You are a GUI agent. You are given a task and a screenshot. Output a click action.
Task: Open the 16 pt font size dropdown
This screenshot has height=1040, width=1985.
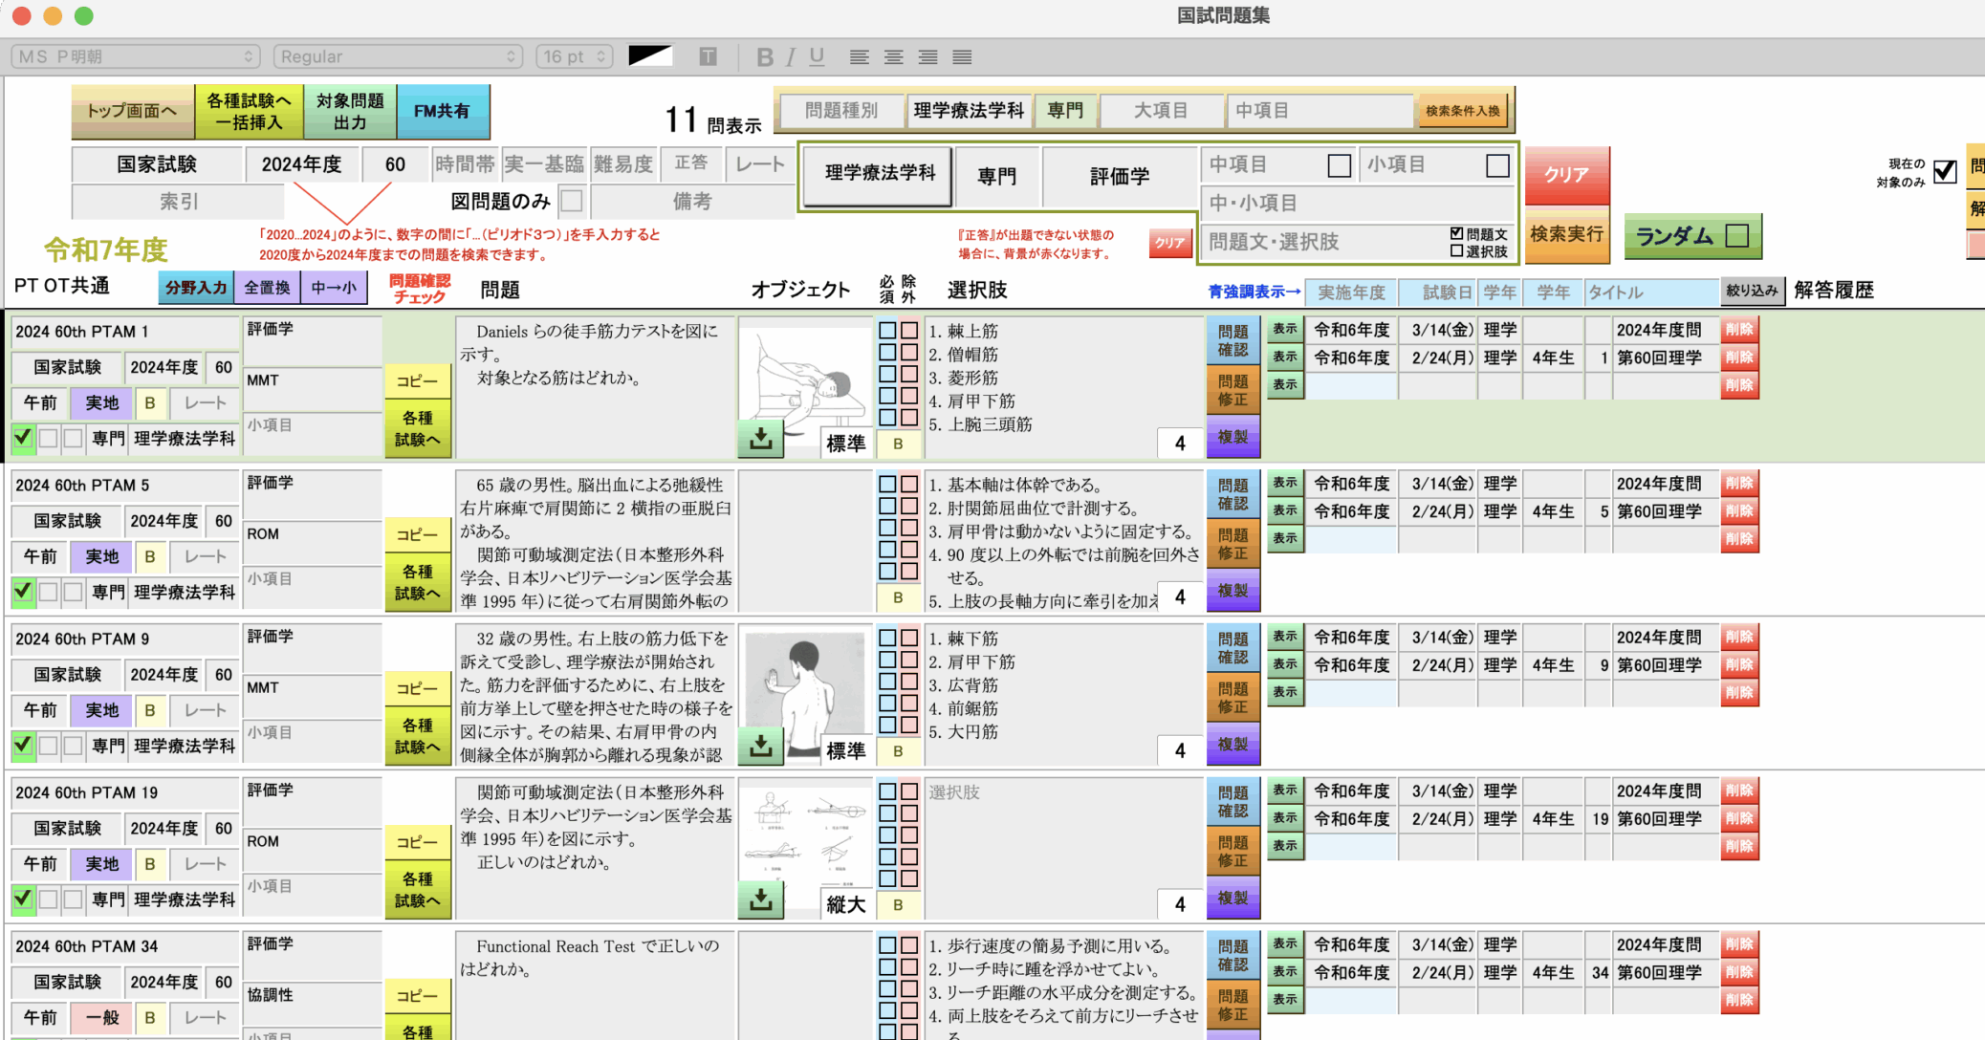574,56
